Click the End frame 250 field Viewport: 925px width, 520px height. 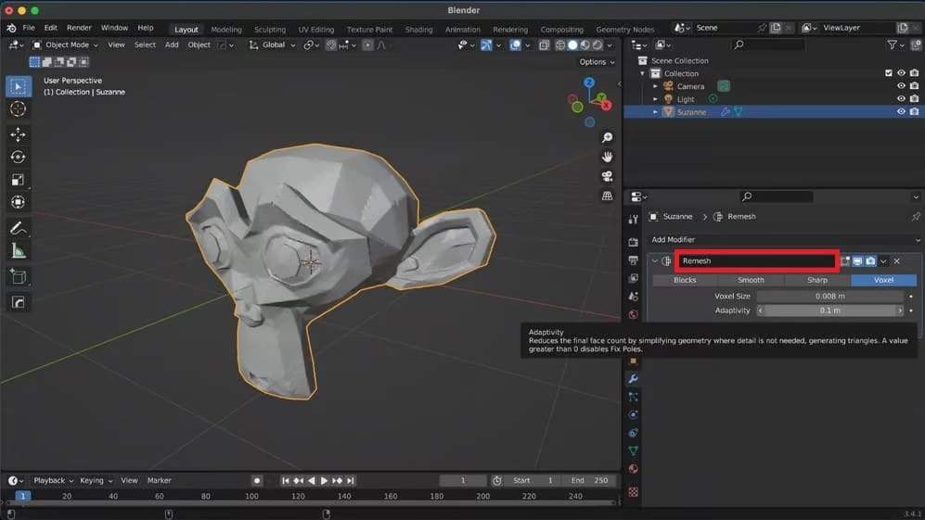tap(589, 480)
